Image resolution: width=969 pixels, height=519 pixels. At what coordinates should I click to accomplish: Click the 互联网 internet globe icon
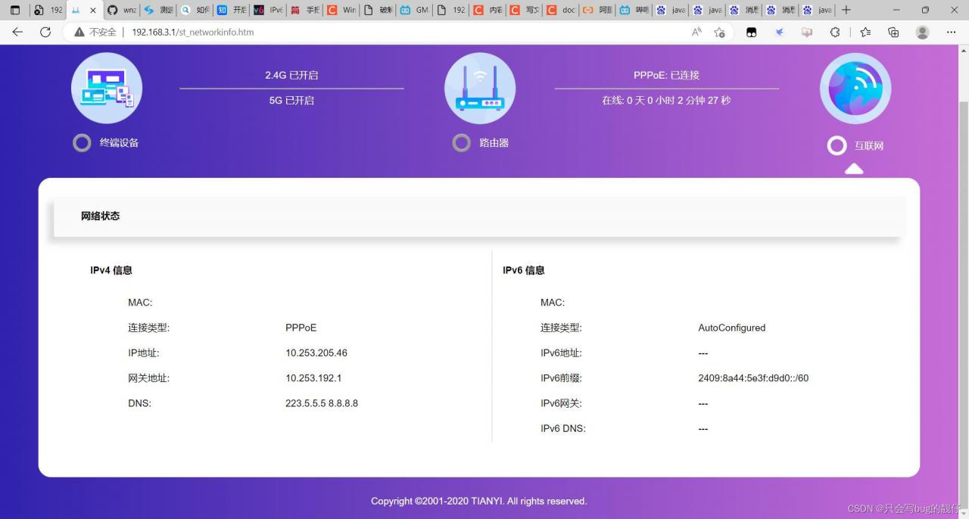tap(855, 88)
